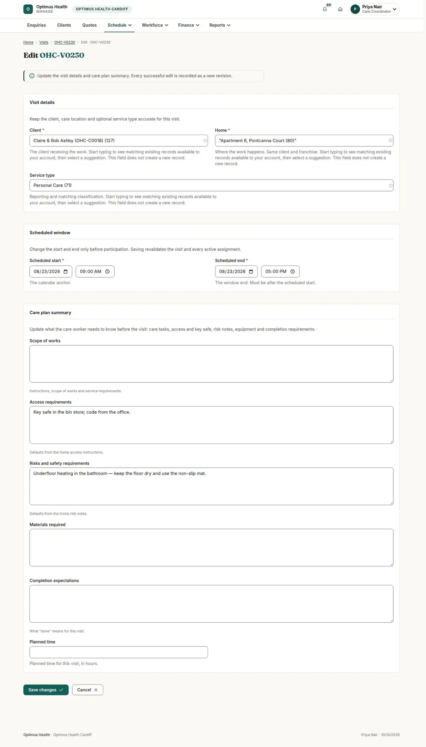
Task: Click into the Scope of works textarea
Action: [x=212, y=364]
